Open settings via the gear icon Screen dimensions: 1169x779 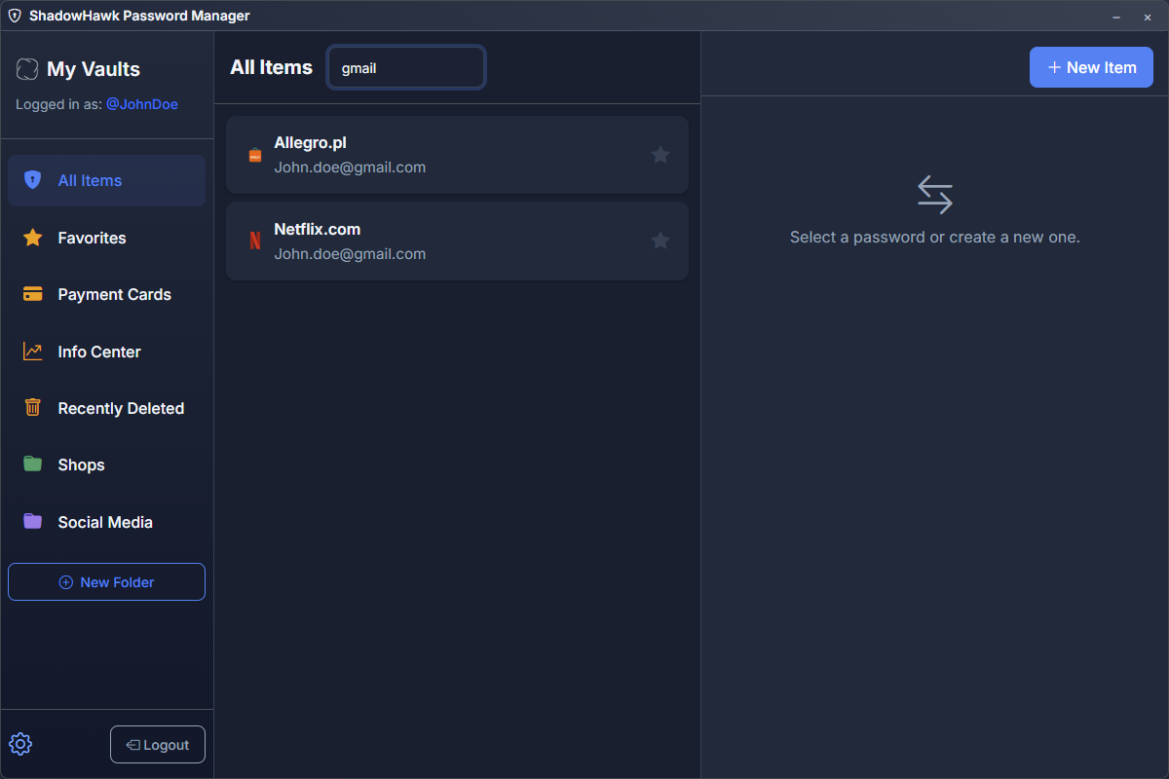(x=20, y=744)
